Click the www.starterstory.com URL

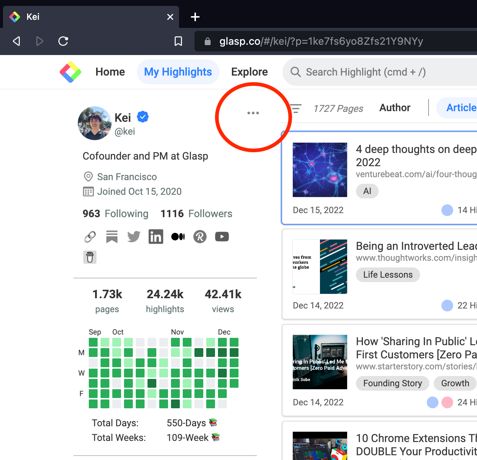(x=416, y=366)
